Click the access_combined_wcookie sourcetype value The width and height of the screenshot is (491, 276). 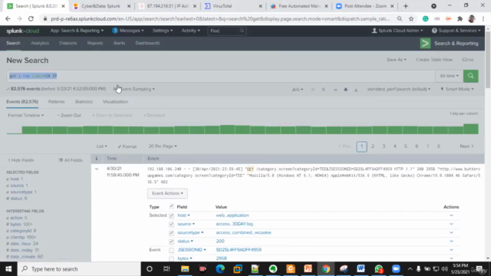pyautogui.click(x=244, y=232)
